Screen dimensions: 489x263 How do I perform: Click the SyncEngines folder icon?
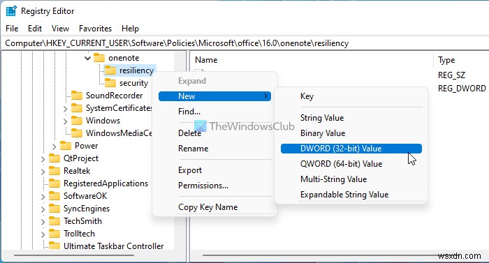[x=54, y=209]
